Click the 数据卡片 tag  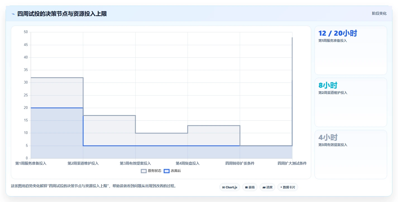(x=288, y=187)
